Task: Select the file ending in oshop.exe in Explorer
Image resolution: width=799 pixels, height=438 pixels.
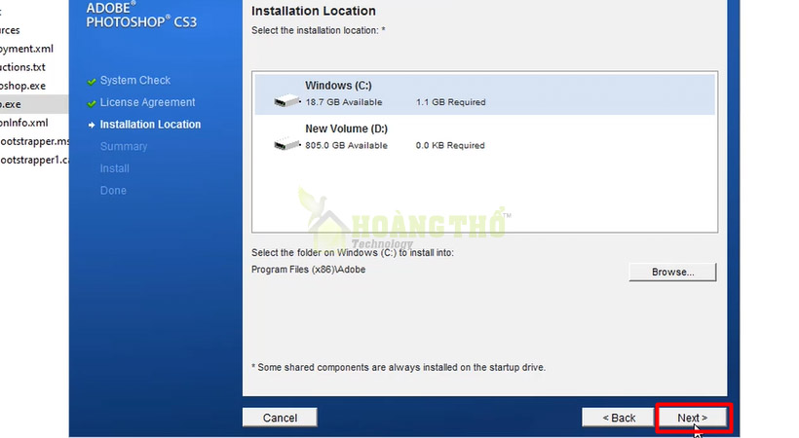Action: tap(22, 86)
